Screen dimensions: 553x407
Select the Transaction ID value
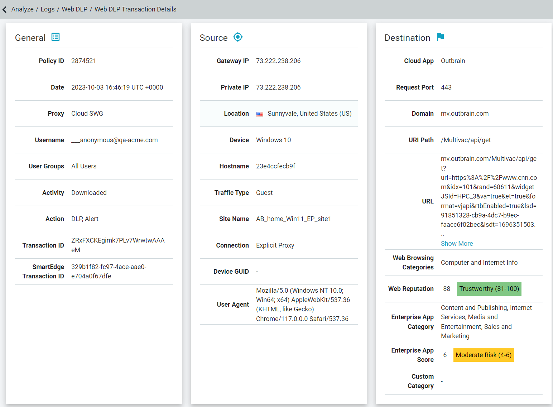tap(117, 245)
